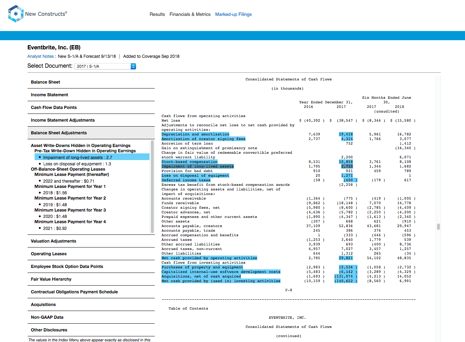Screen dimensions: 465x342
Task: Click Eventbrite, Inc. (EB) company title
Action: 54,48
